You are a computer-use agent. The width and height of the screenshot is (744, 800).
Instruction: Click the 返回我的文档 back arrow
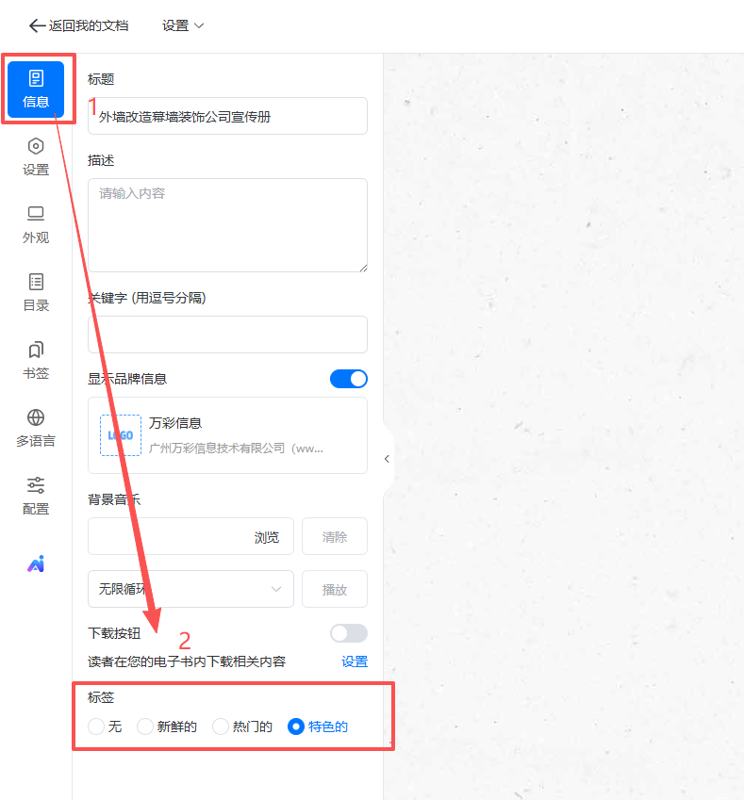pos(38,25)
